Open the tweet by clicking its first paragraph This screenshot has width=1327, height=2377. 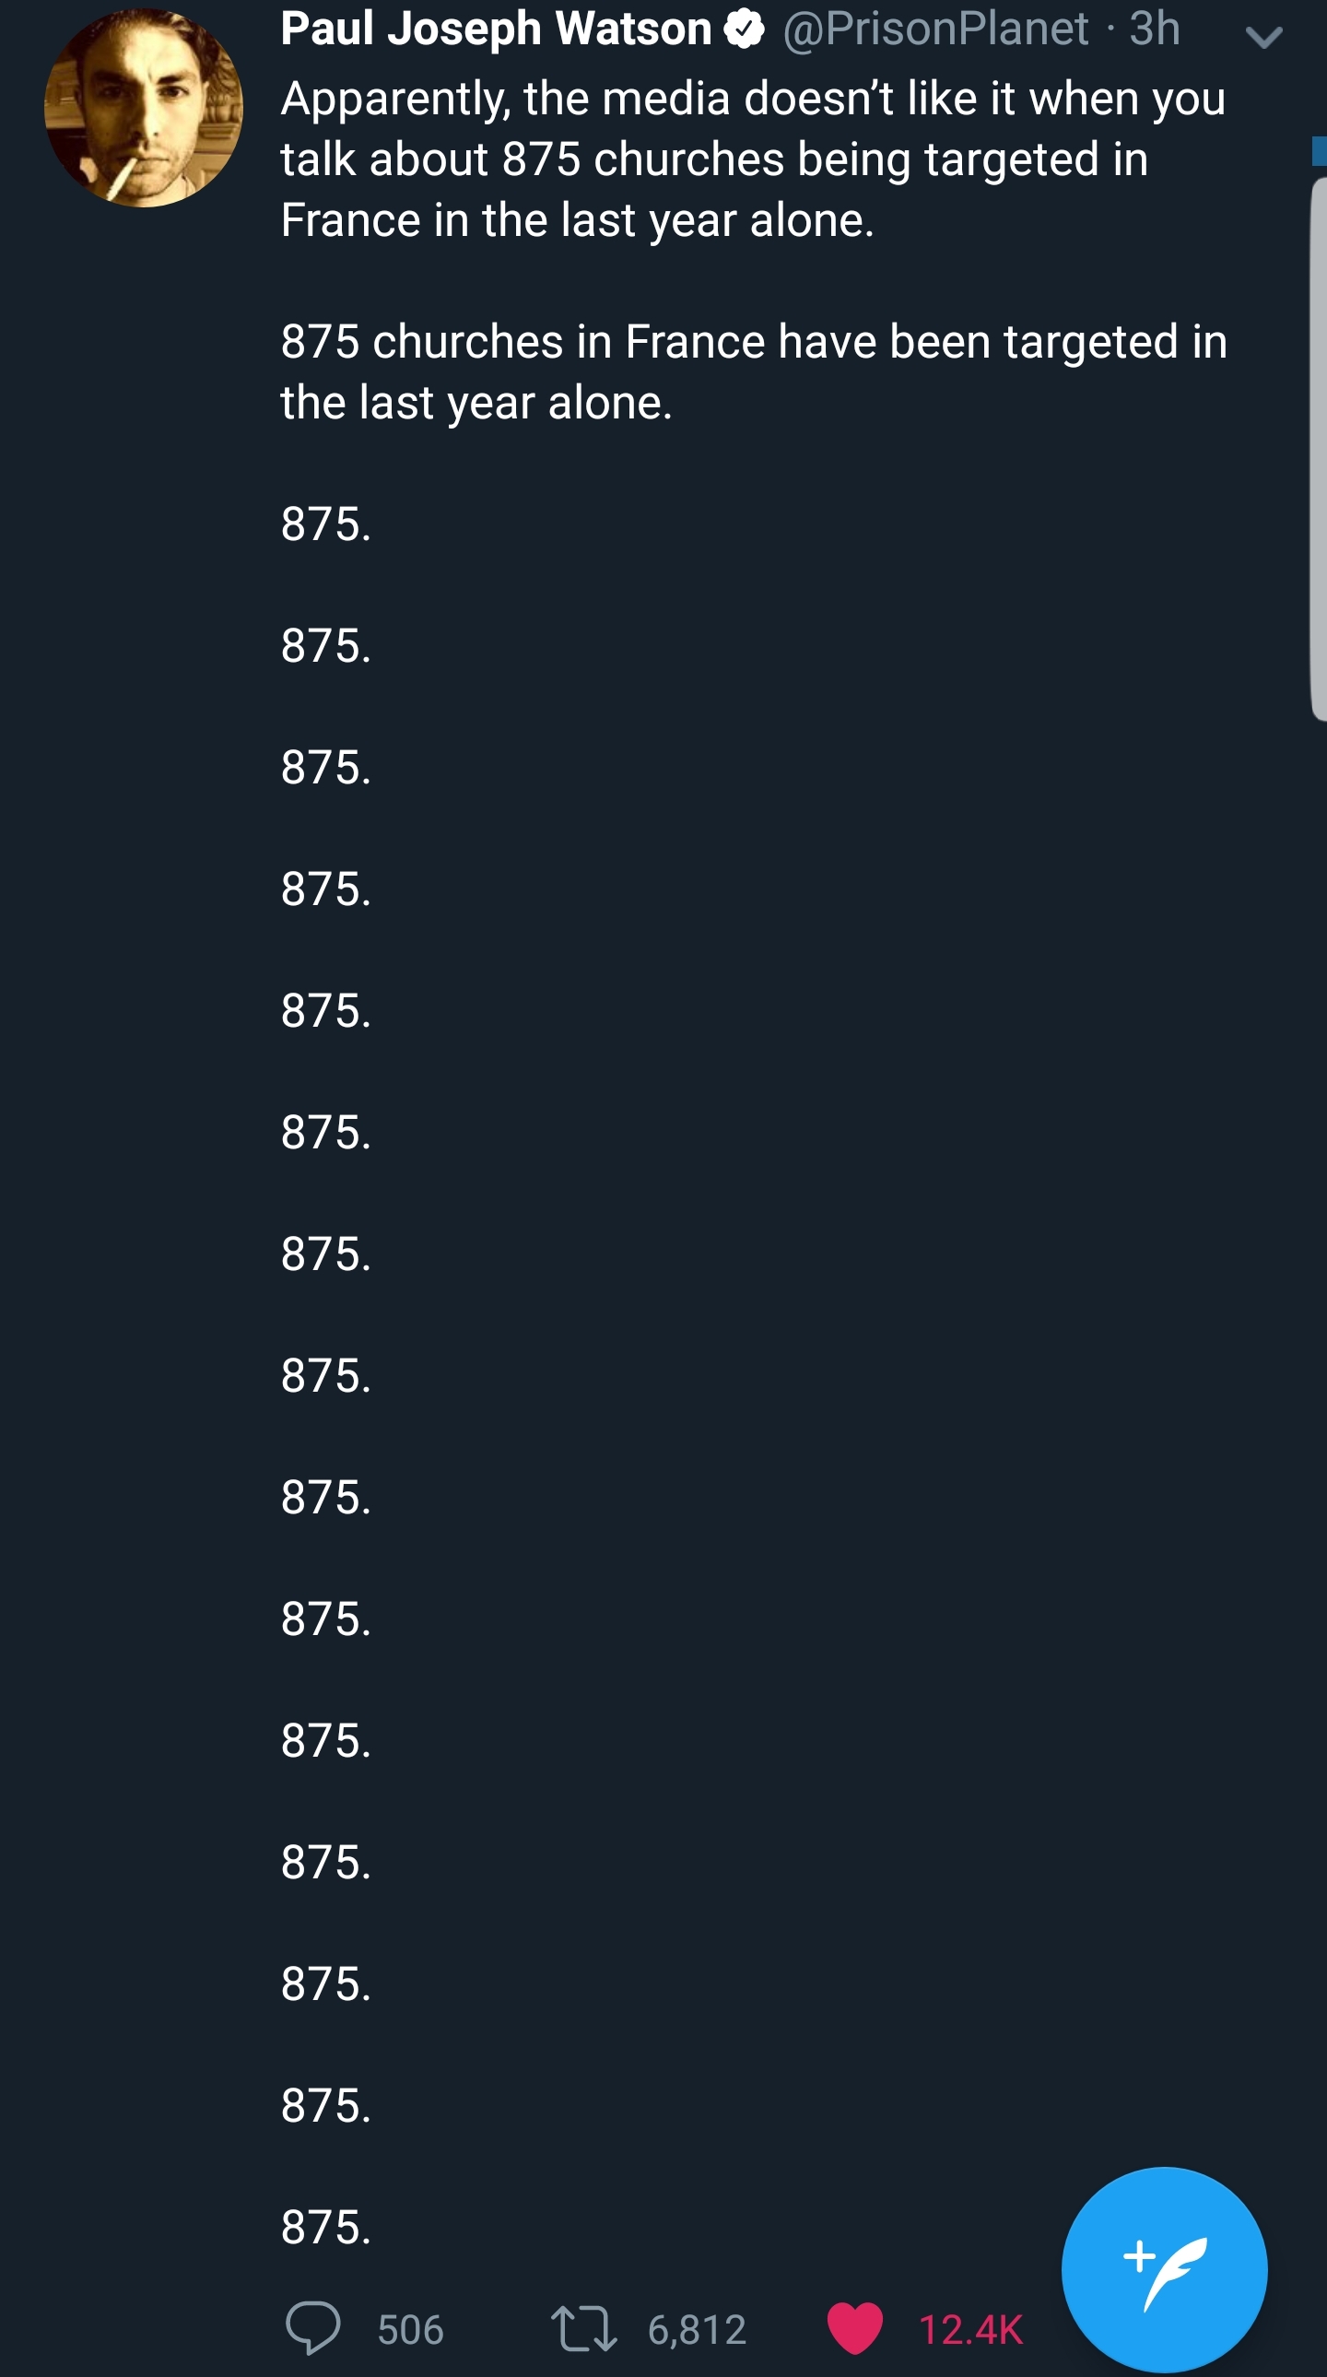click(752, 159)
